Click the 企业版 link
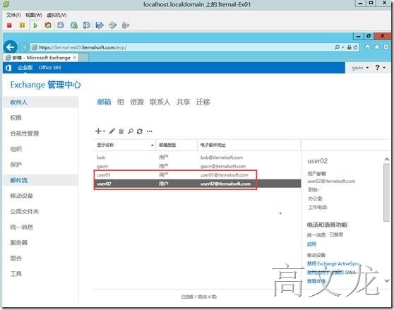This screenshot has height=310, width=394. pyautogui.click(x=25, y=68)
